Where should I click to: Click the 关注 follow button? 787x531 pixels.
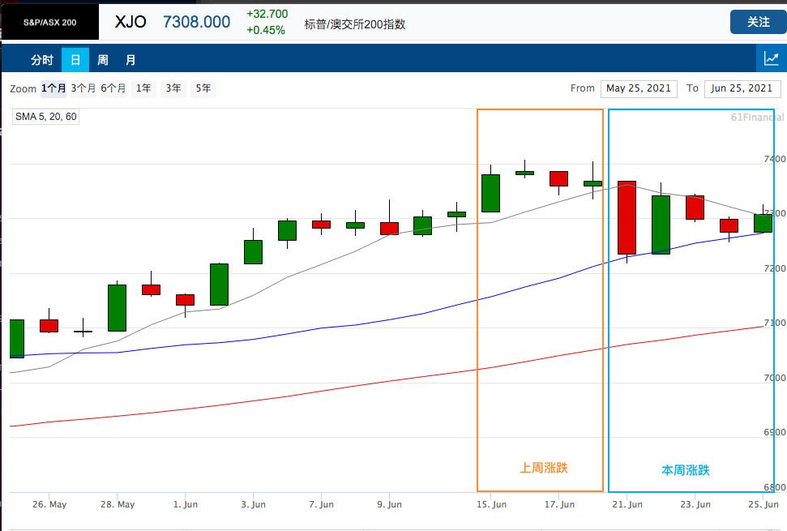point(758,22)
